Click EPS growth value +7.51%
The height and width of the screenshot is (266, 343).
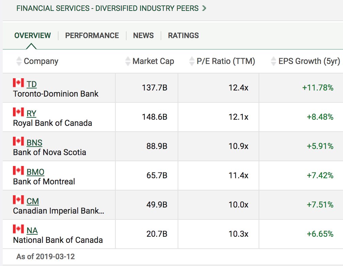click(320, 205)
